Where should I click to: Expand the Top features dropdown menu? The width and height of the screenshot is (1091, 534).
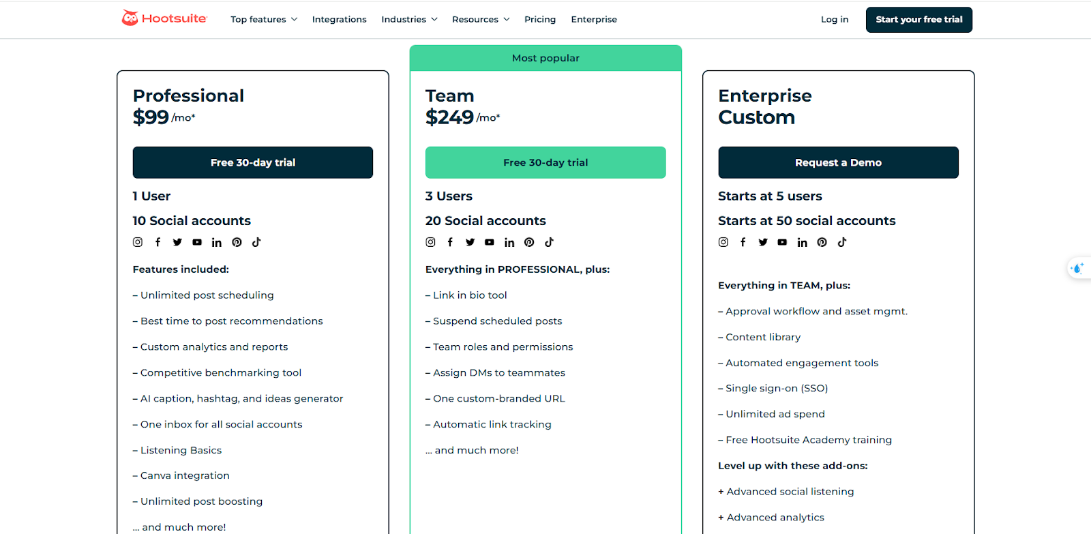264,19
